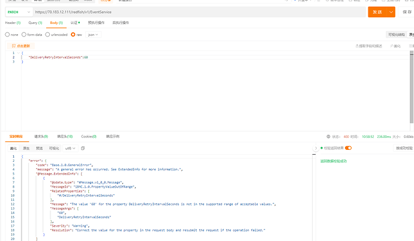Click the Resolution line in the response
The height and width of the screenshot is (241, 414).
pos(158,230)
